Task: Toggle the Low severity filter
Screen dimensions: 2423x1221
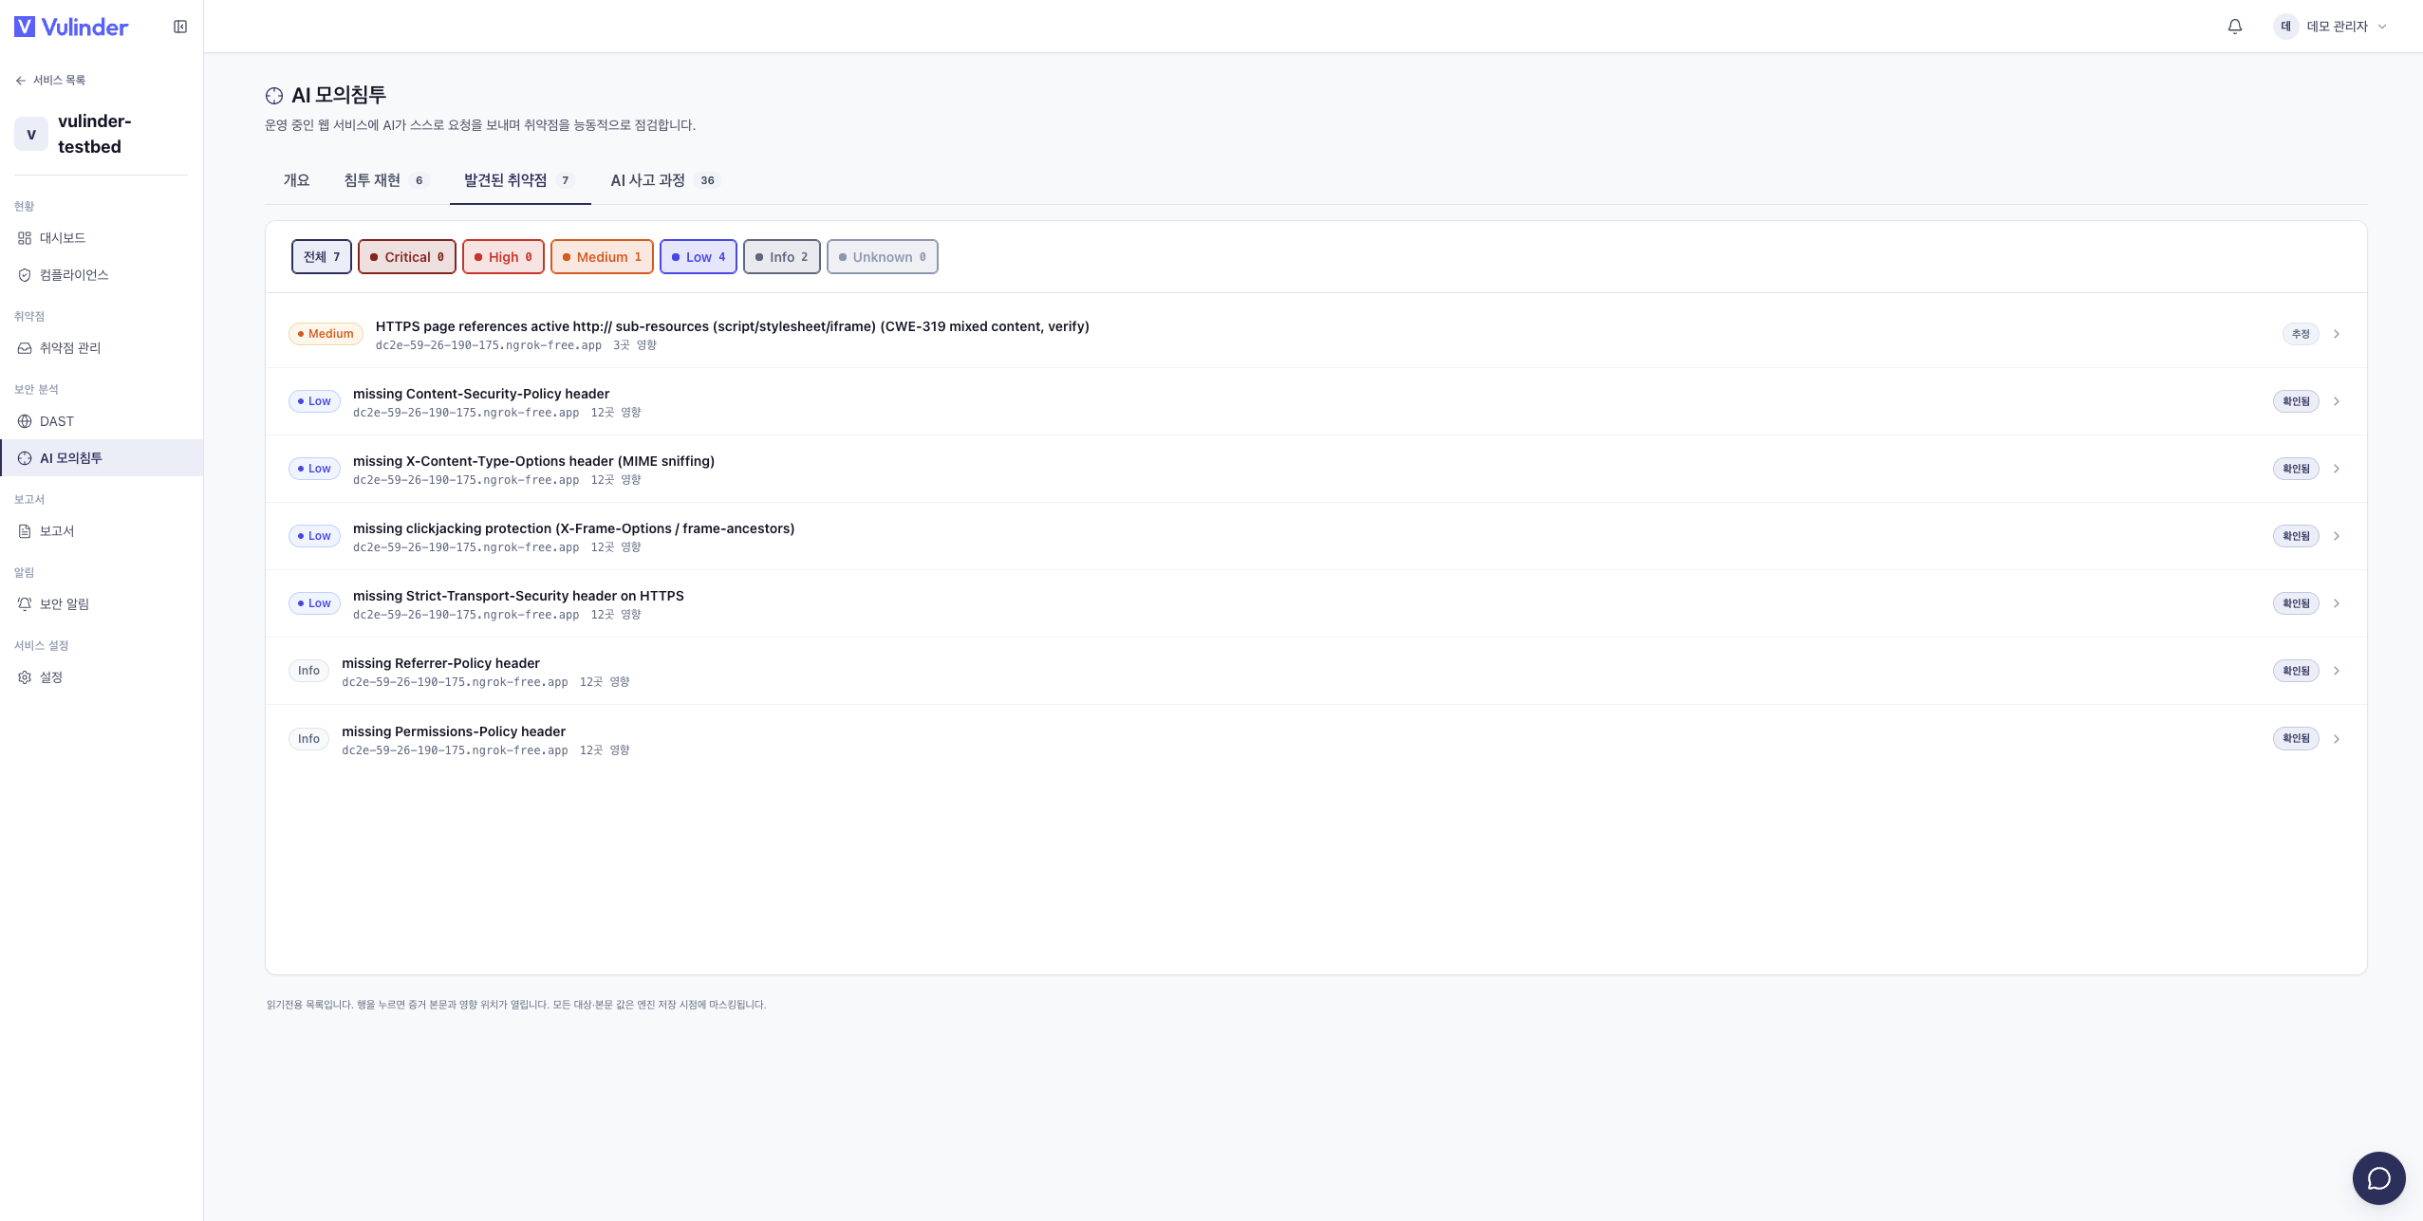Action: tap(699, 257)
